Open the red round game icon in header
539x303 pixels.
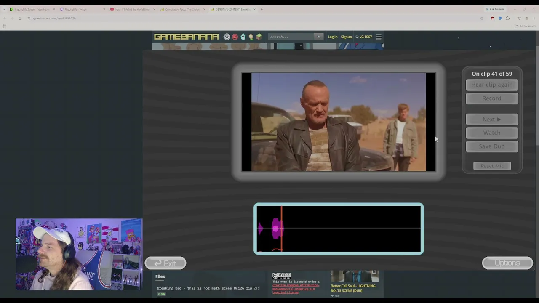click(x=235, y=37)
